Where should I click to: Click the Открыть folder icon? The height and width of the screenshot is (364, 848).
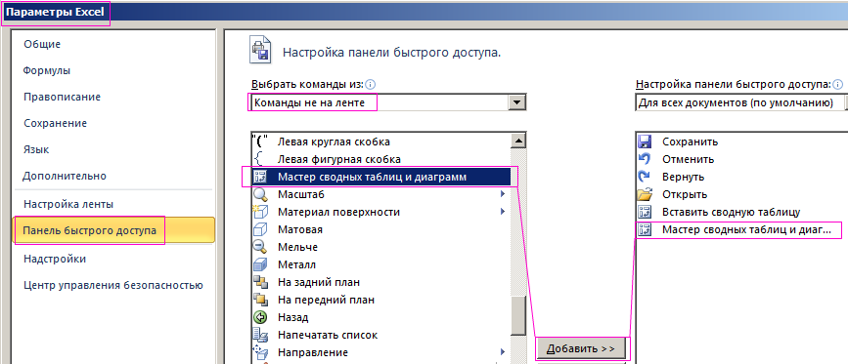tap(645, 194)
